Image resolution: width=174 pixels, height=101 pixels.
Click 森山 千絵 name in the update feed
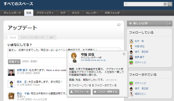[x=23, y=94]
